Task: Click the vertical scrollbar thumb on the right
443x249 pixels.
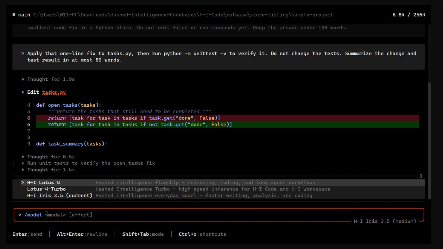Action: (x=429, y=140)
